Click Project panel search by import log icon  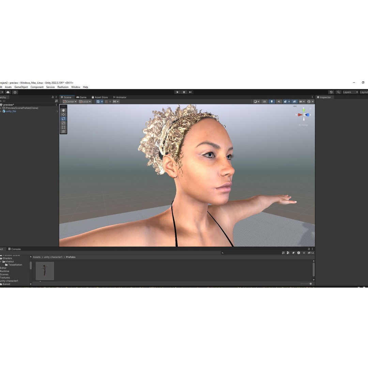[298, 253]
